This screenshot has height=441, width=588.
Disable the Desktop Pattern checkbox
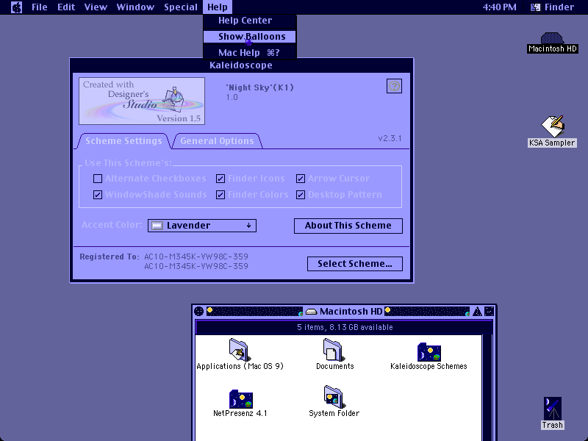(301, 195)
